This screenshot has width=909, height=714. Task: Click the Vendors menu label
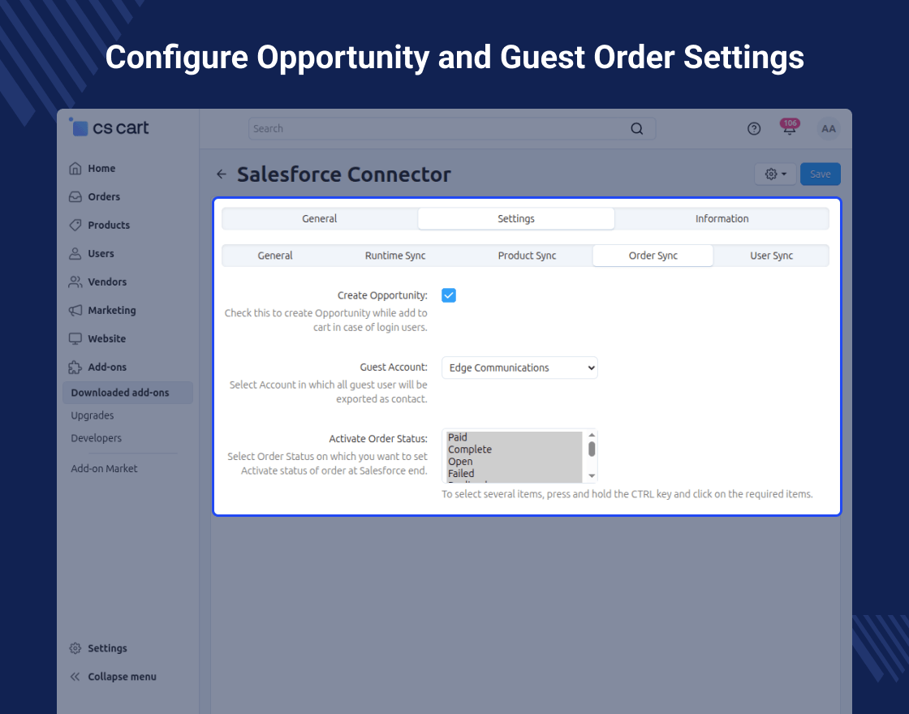tap(107, 282)
